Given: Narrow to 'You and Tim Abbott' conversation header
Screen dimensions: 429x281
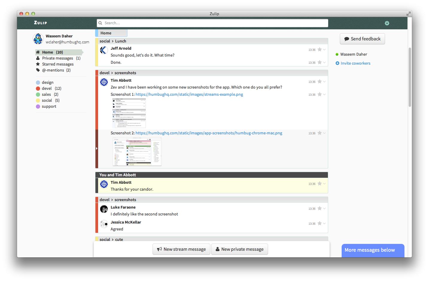Looking at the screenshot, I should coord(118,175).
